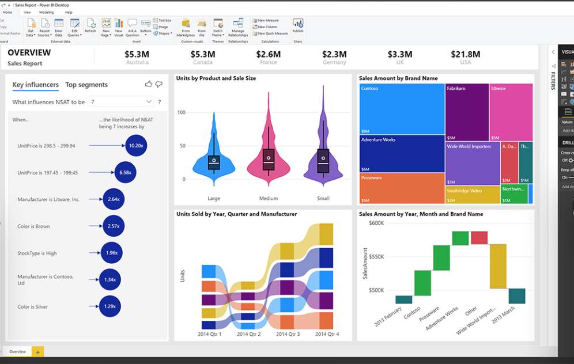Screen dimensions: 574x364
Task: Add a New Page
Action: [106, 28]
